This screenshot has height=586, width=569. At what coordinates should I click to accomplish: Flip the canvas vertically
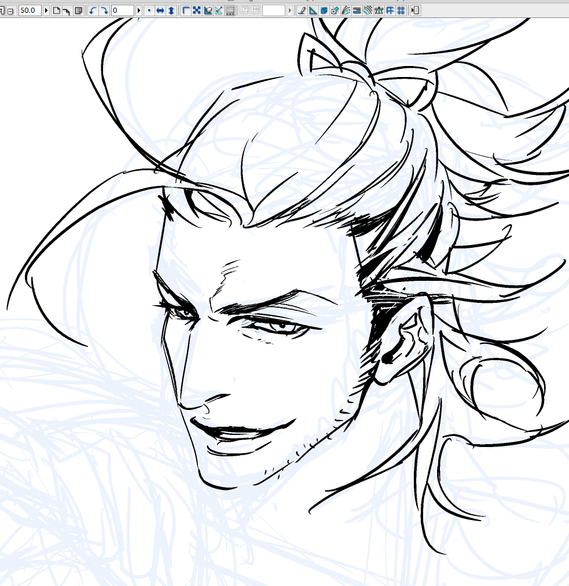coord(171,10)
